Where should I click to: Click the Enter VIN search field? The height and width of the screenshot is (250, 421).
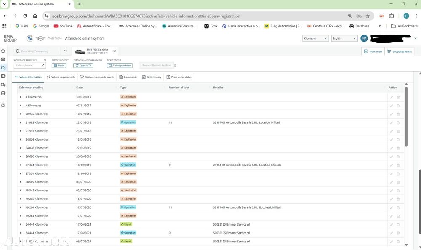pyautogui.click(x=37, y=51)
